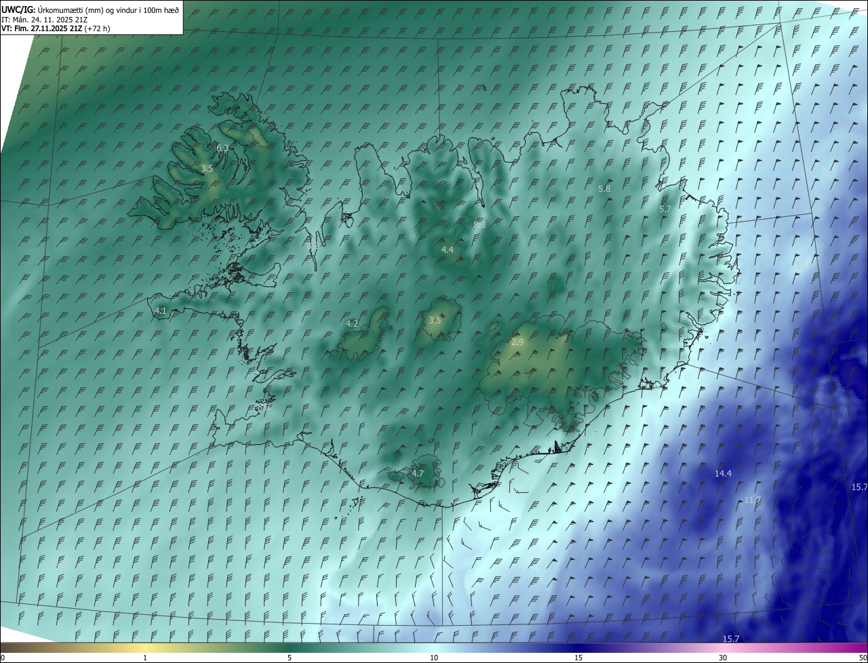Screen dimensions: 868x663
Task: Click the 5.7 value in the northeast
Action: 665,209
